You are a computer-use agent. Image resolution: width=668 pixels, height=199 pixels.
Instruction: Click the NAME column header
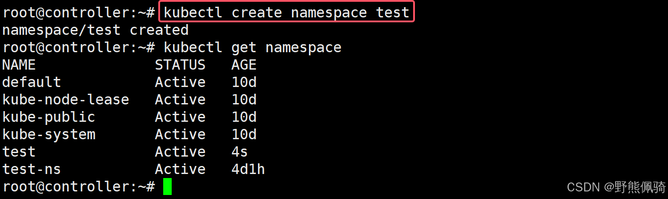[19, 65]
